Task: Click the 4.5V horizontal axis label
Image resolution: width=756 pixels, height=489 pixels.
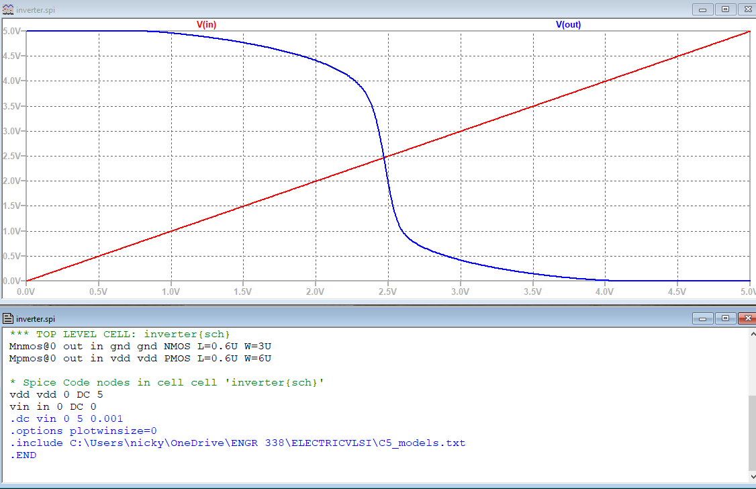Action: point(677,292)
